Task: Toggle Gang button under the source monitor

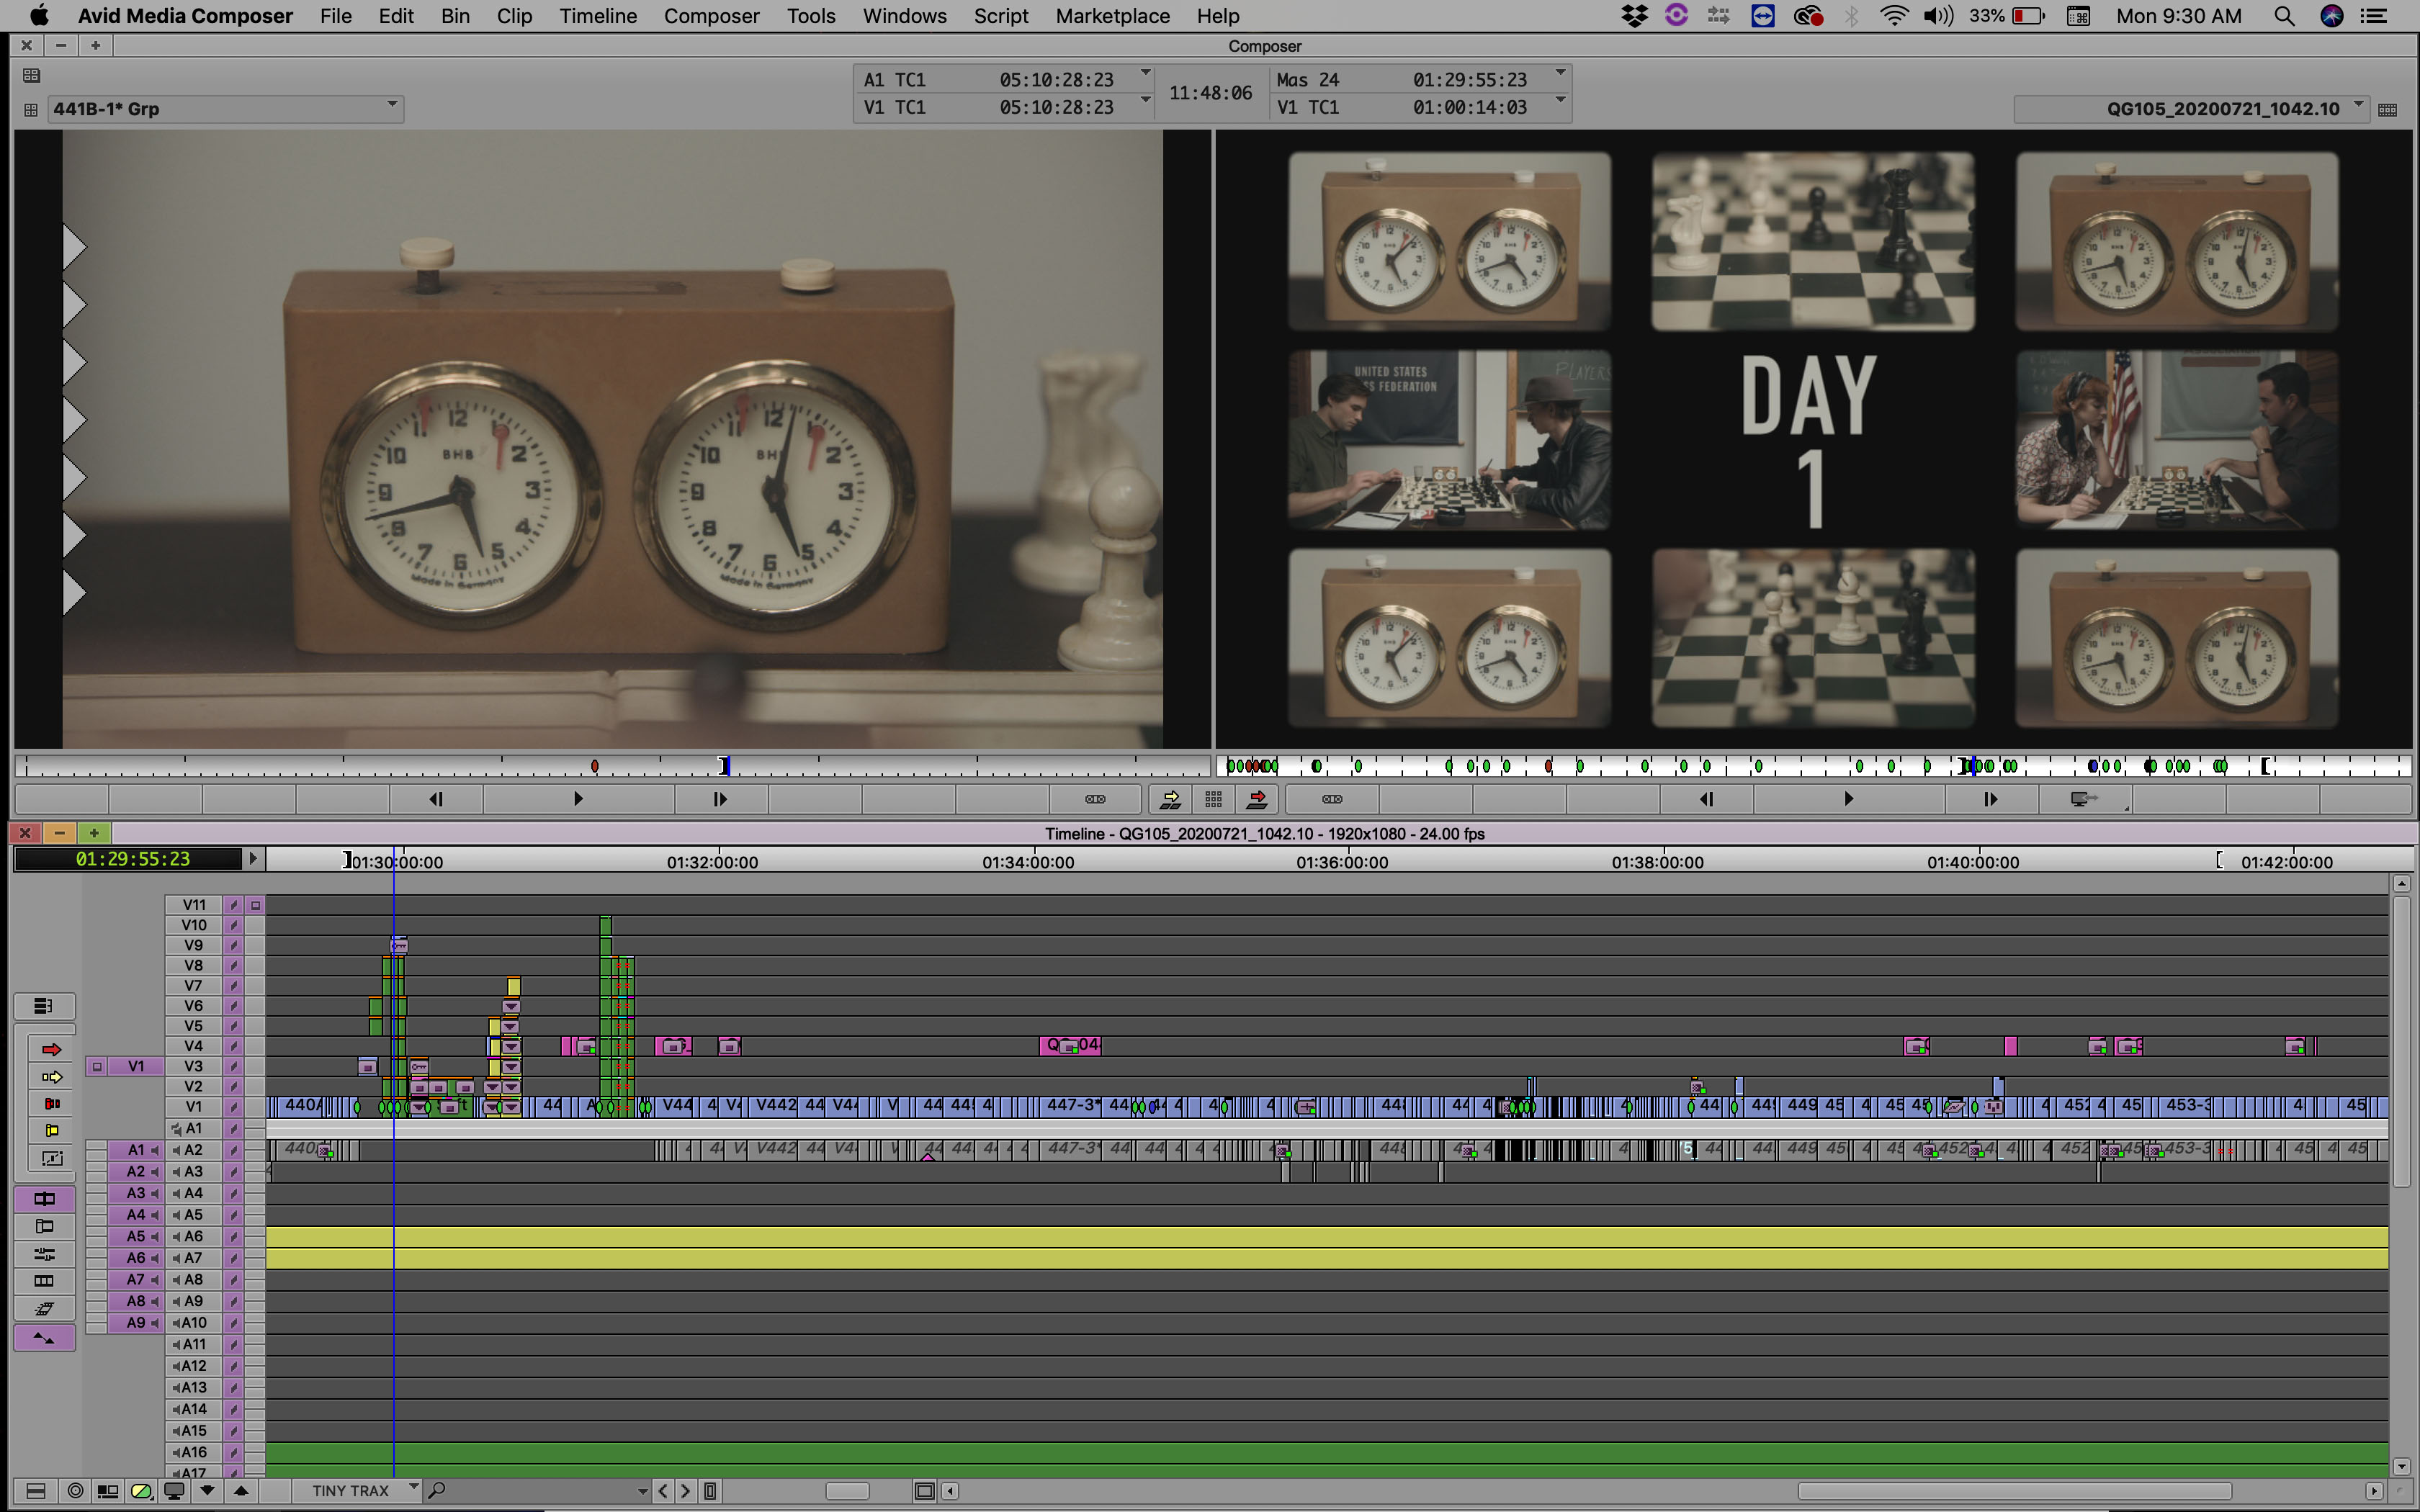Action: click(x=1095, y=799)
